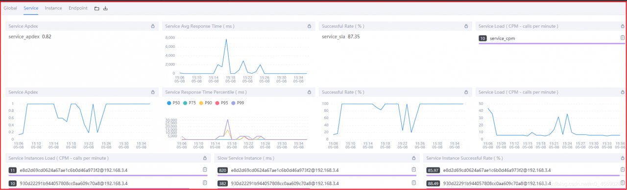Toggle the P50 percentile legend series
627x190 pixels.
point(173,103)
